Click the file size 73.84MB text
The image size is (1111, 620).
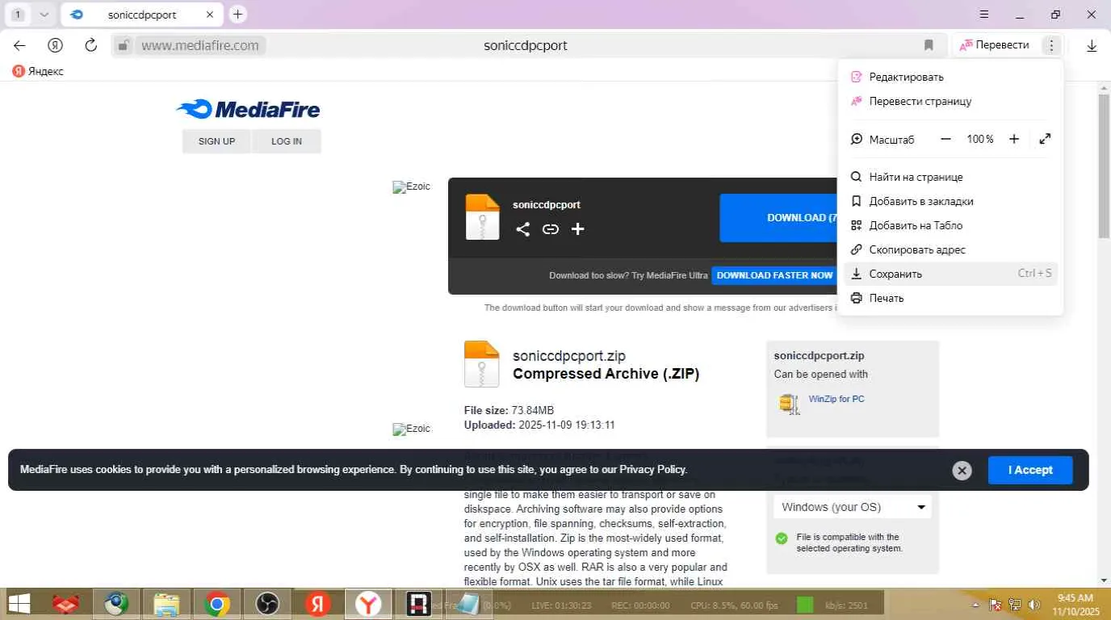pos(533,410)
